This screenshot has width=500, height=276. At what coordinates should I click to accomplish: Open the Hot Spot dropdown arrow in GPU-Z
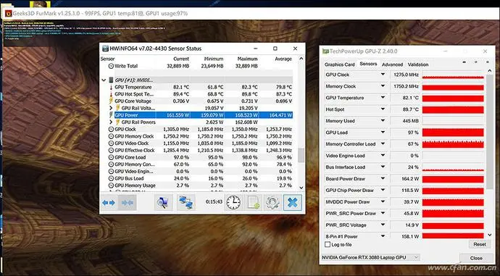pos(383,109)
